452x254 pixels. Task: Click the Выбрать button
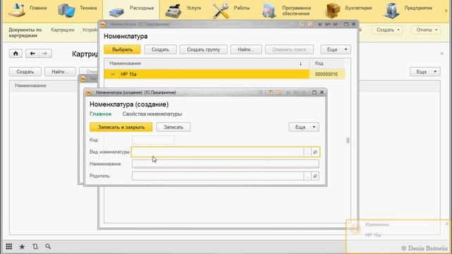[x=122, y=49]
